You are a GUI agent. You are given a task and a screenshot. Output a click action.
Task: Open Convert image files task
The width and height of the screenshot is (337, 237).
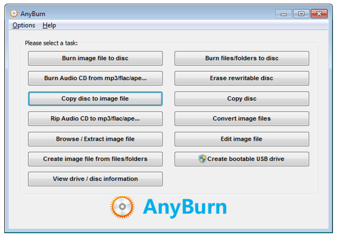242,118
